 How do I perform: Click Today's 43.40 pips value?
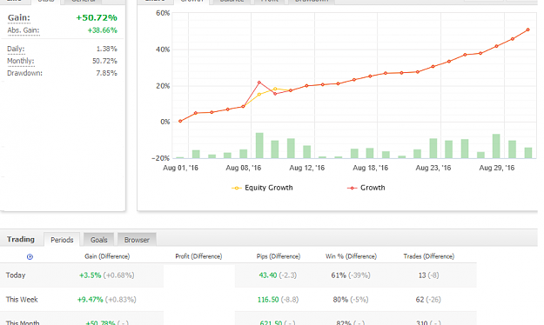pyautogui.click(x=268, y=275)
